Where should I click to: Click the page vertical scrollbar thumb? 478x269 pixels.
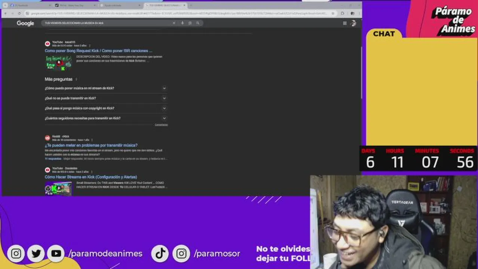click(361, 73)
